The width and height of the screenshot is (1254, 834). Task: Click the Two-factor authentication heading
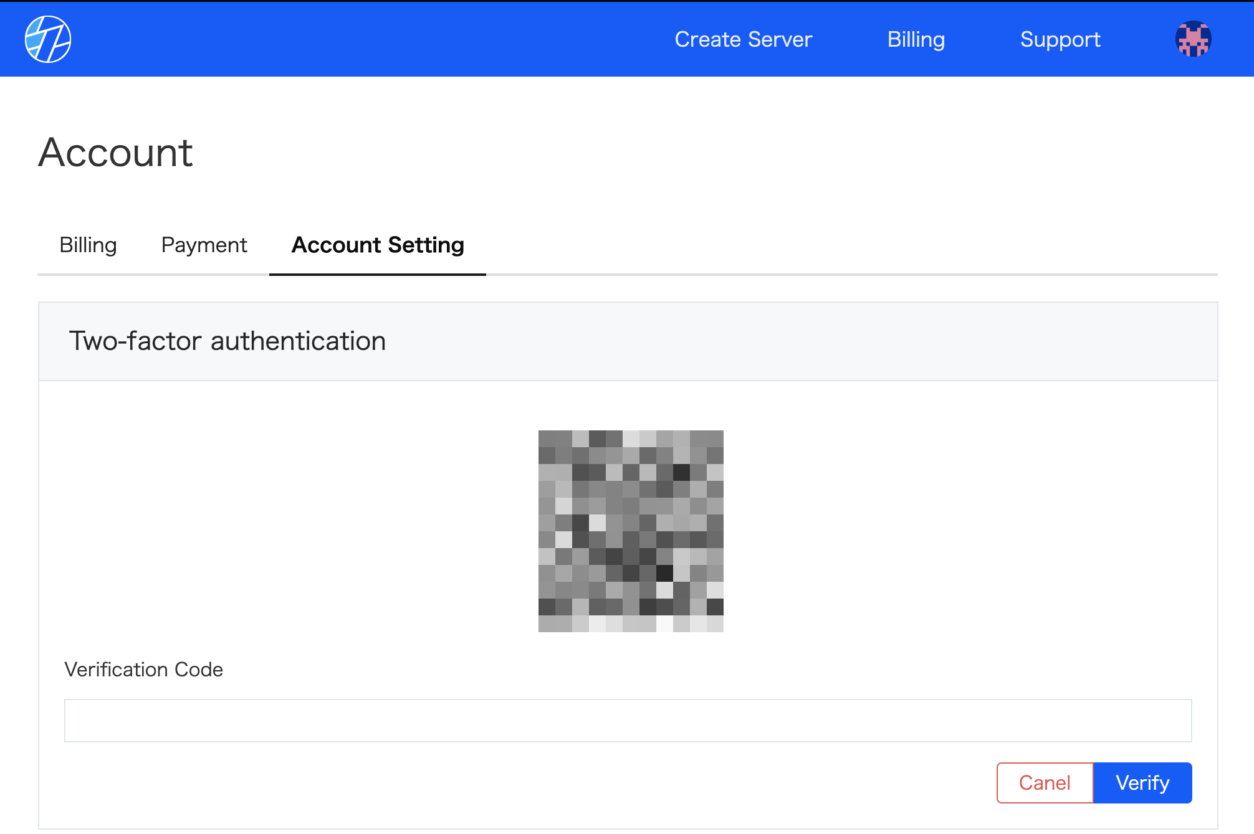click(227, 341)
